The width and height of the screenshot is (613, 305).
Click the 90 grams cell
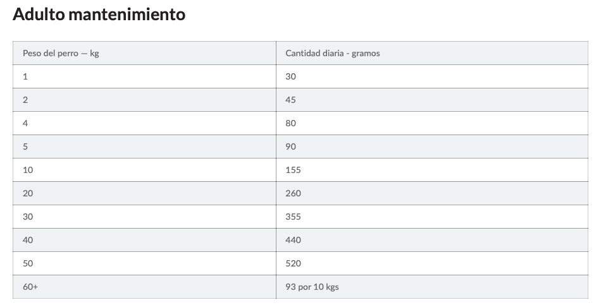(432, 147)
